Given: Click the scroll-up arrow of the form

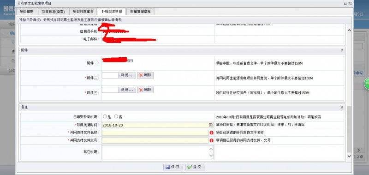Looking at the screenshot, I should click(349, 30).
